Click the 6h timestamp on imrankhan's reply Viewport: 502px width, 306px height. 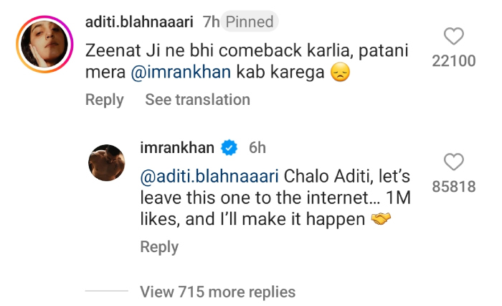point(257,148)
